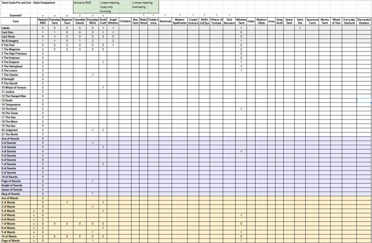Select the 'Scanned?' row label
Viewport: 372px width, 243px height.
(15, 15)
